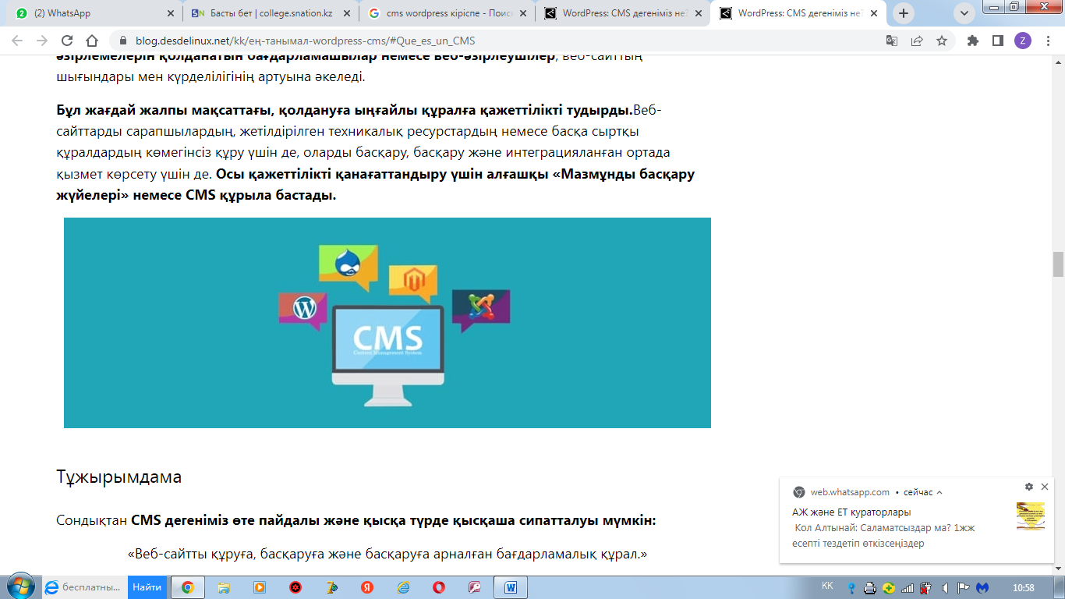Open Google Chrome from the taskbar
The height and width of the screenshot is (599, 1065).
(187, 587)
